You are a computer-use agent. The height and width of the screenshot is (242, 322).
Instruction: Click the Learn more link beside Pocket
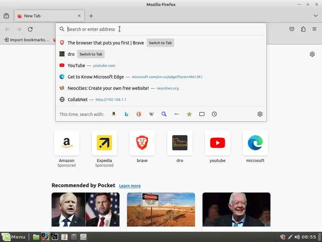(x=130, y=186)
